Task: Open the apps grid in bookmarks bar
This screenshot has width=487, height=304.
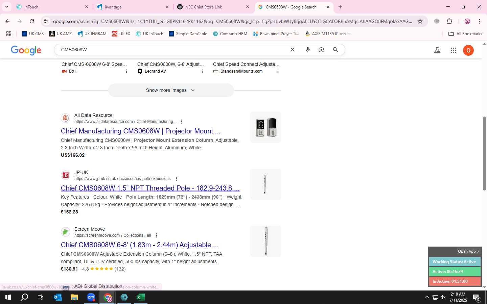Action: (x=9, y=34)
